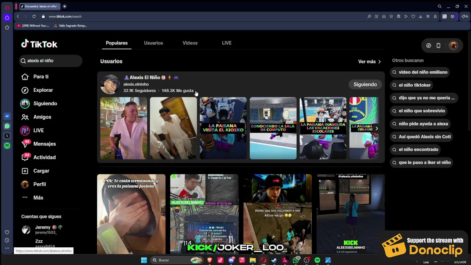Open the Valle Sagrado Rolep bookmark
Screen dimensions: 471x265
(x=70, y=26)
